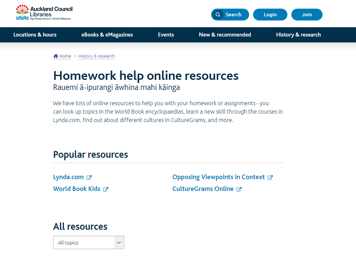
Task: Open the CultureGrams Online link
Action: 203,189
